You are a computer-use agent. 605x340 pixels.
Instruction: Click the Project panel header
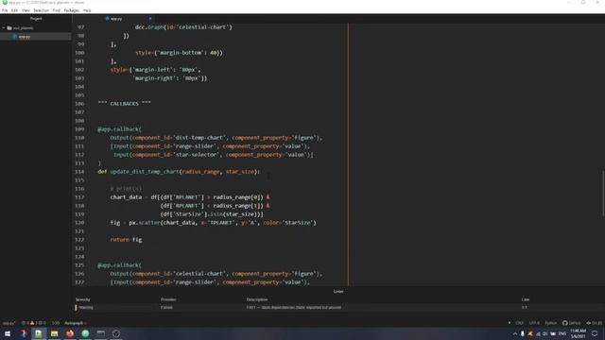pos(36,19)
